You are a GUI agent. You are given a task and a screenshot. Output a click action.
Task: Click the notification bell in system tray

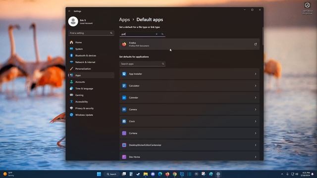pos(313,174)
